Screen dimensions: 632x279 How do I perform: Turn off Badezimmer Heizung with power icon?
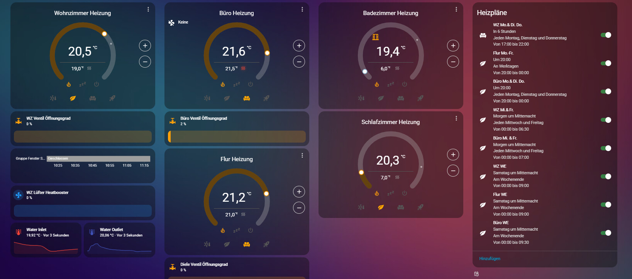click(404, 84)
